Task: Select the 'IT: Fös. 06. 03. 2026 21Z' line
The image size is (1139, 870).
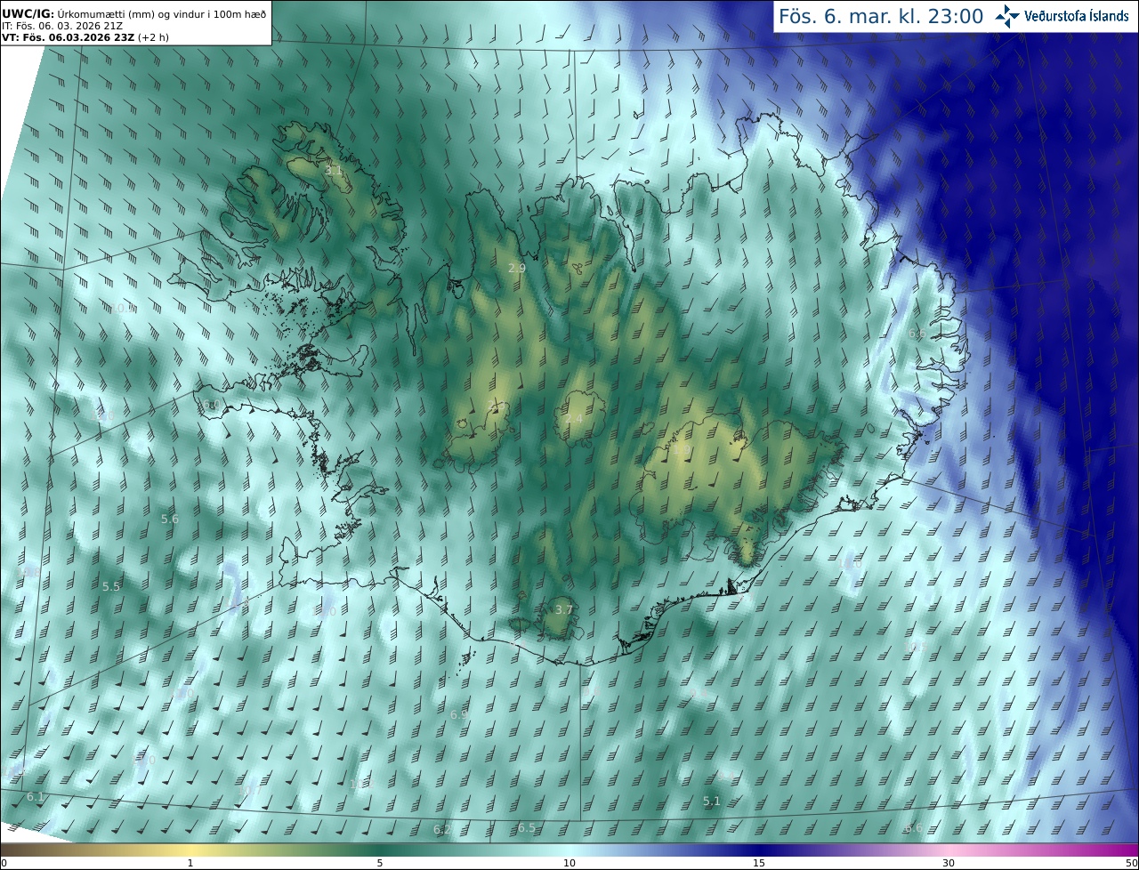Action: click(x=62, y=26)
